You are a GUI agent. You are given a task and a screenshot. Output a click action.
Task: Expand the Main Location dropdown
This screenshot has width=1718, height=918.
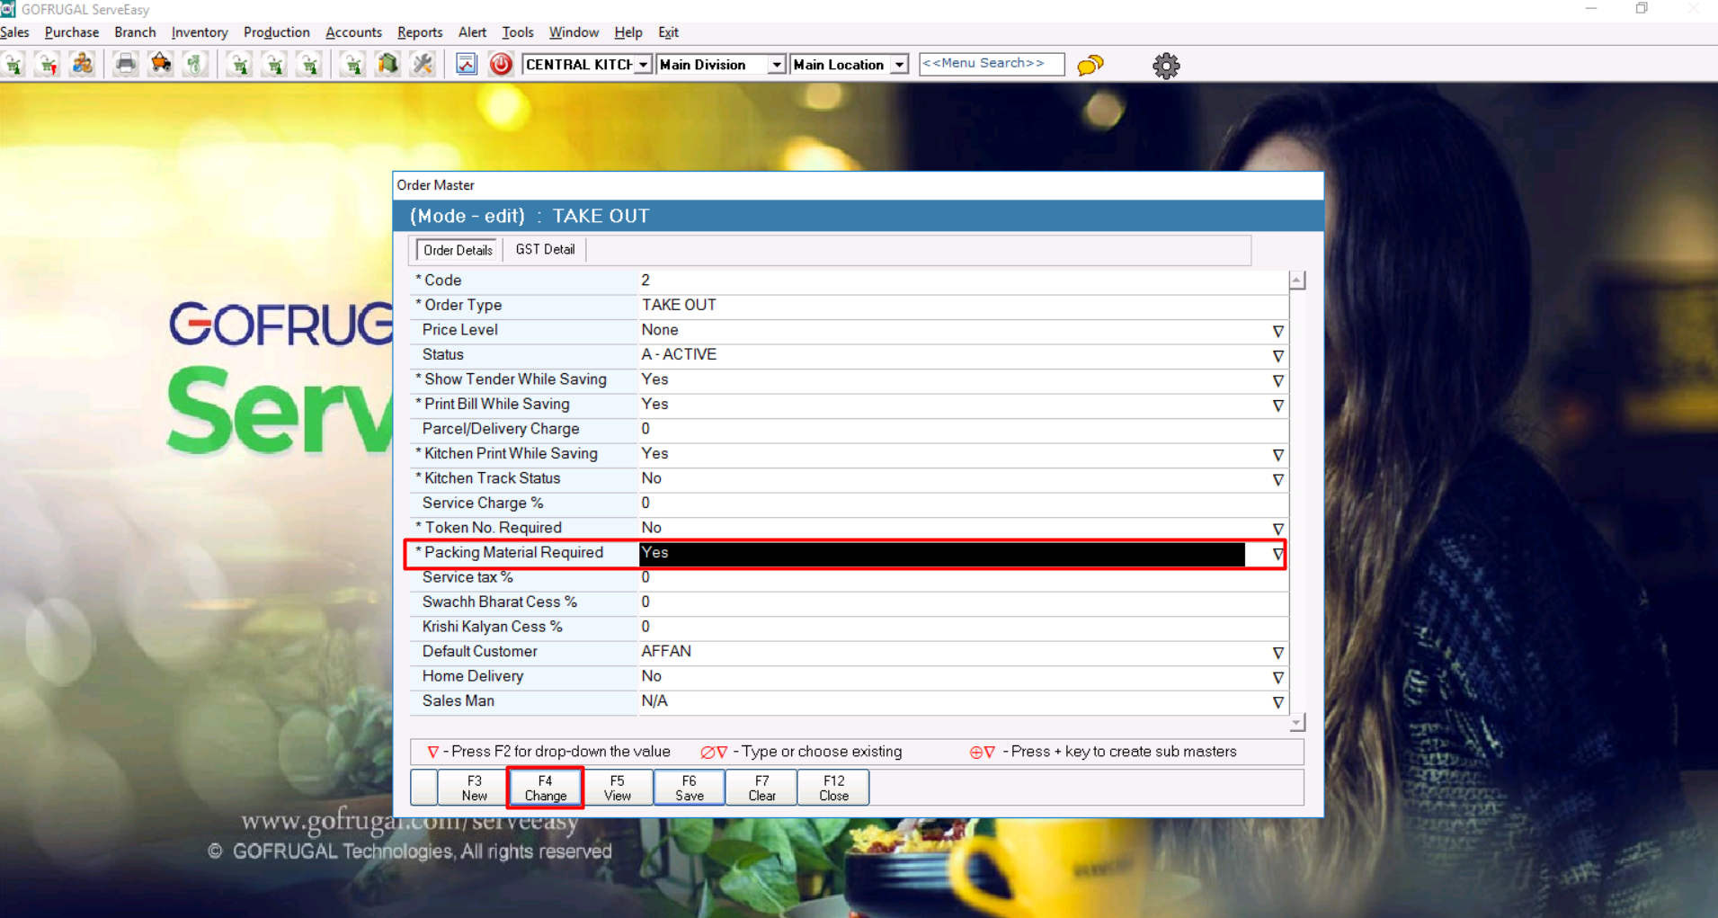click(899, 65)
